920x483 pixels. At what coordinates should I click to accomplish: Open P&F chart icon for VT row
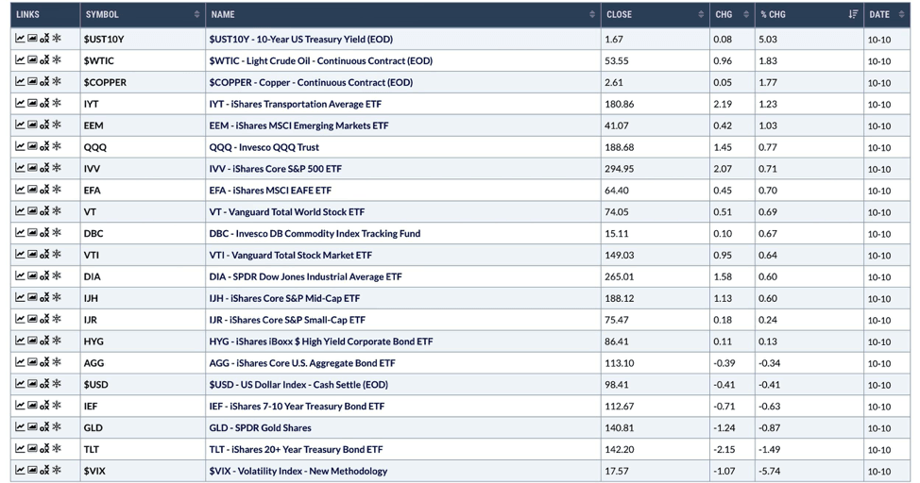click(x=44, y=211)
